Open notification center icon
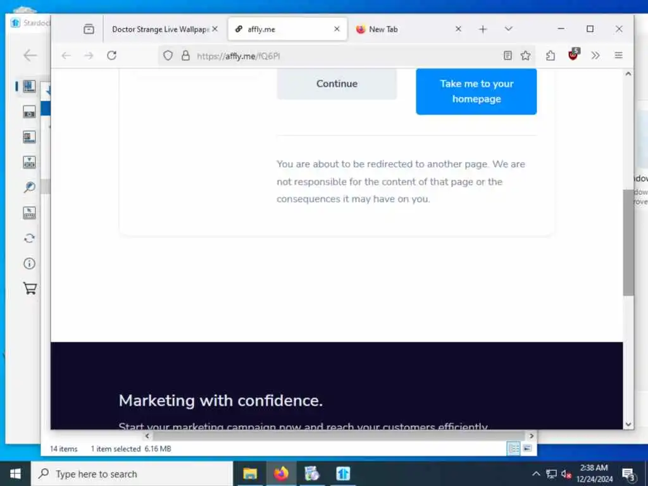 [628, 475]
